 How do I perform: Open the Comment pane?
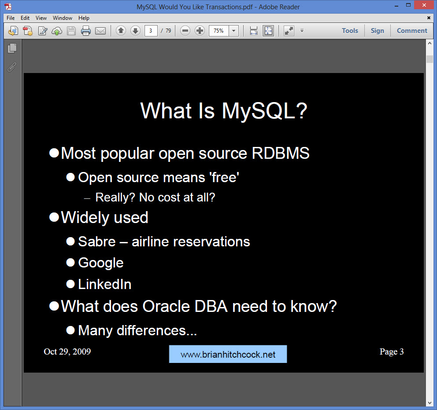point(411,31)
